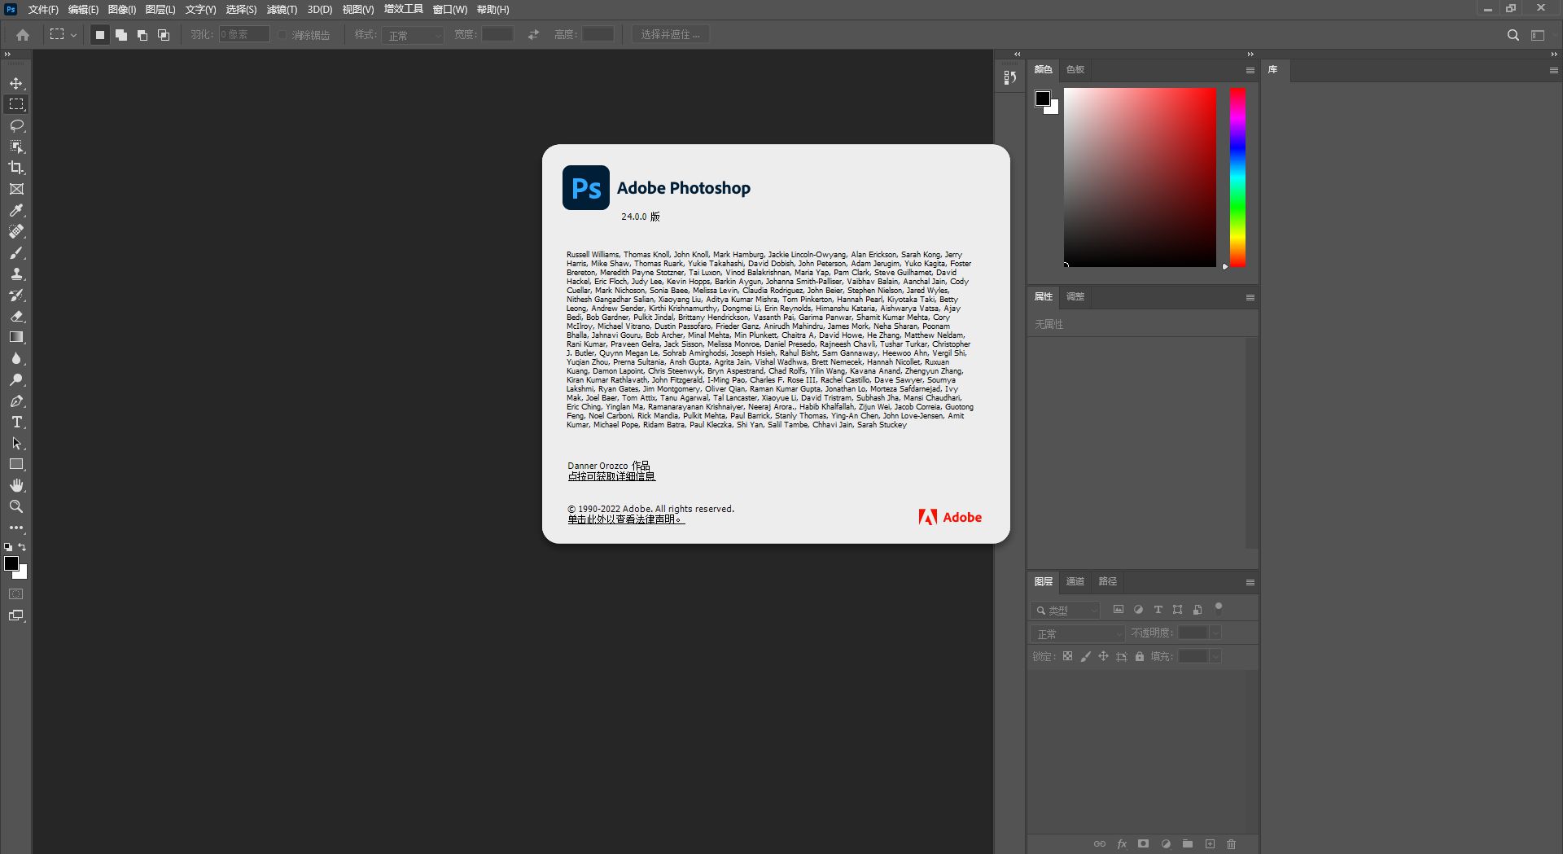Select the Lasso tool

coord(16,125)
